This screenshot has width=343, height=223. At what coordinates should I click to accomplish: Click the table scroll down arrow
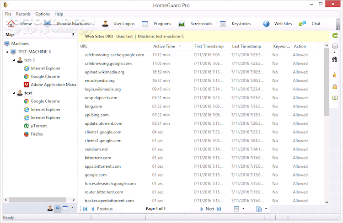point(327,202)
